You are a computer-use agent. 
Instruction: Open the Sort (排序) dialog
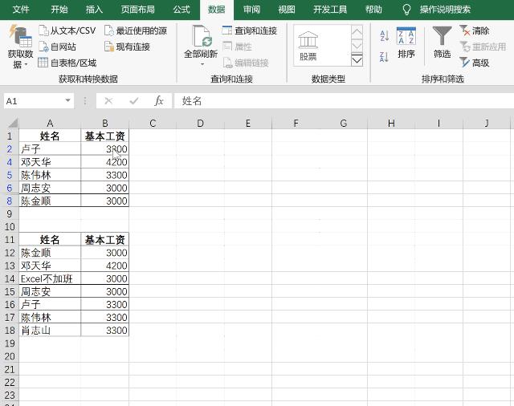[406, 43]
